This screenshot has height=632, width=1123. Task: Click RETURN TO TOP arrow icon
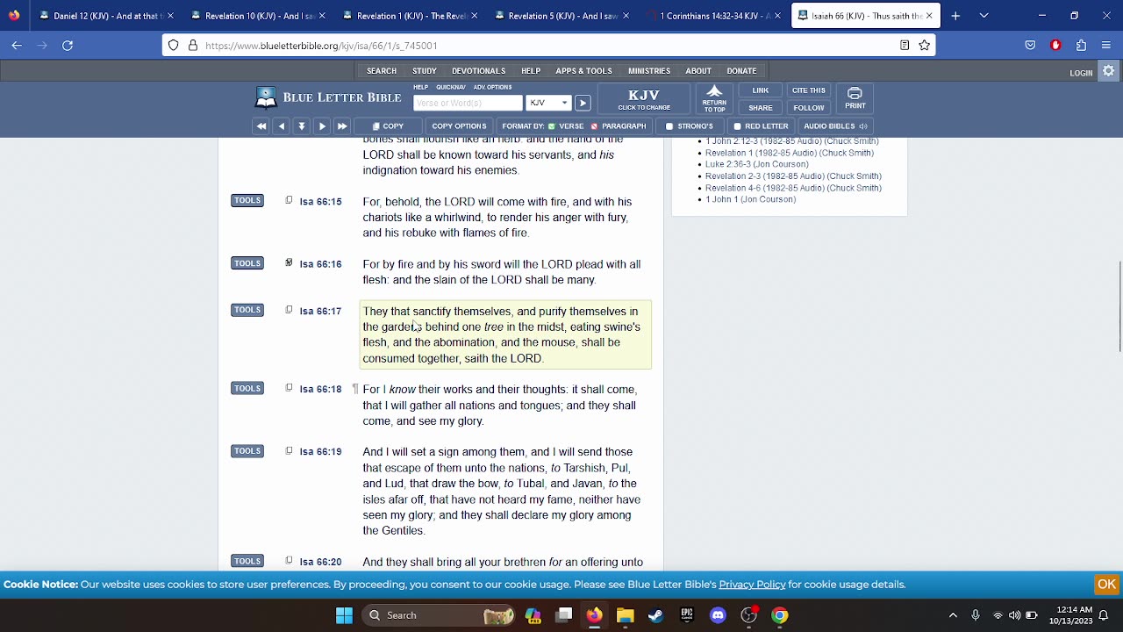(714, 98)
